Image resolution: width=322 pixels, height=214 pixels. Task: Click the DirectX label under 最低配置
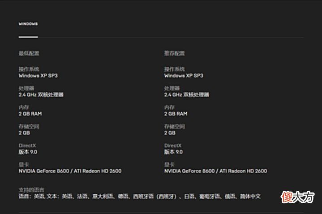(x=27, y=146)
